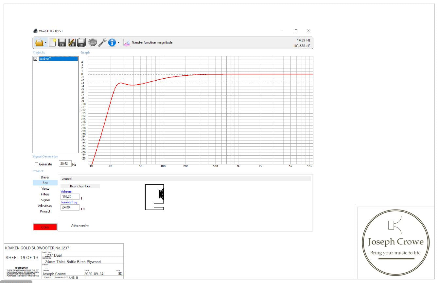The height and width of the screenshot is (283, 439).
Task: Expand the dropdown arrow beside open folder
Action: [x=46, y=43]
